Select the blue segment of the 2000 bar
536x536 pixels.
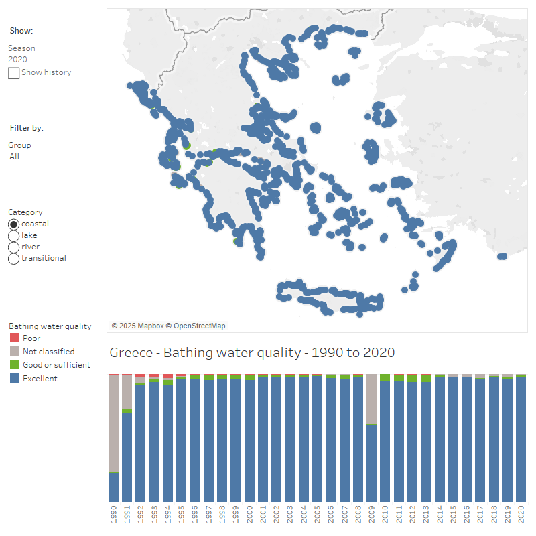(249, 441)
